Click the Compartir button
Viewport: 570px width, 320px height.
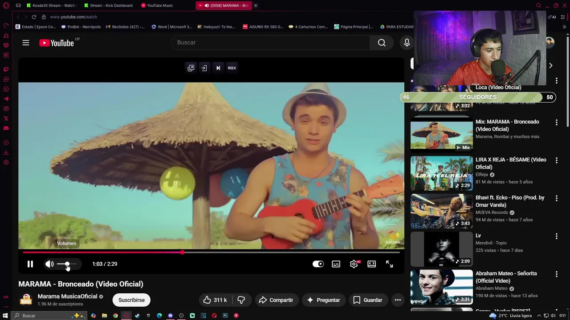point(276,300)
